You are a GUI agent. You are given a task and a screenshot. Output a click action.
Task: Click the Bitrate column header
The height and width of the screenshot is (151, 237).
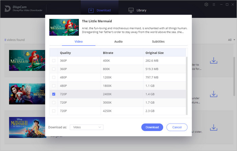tap(108, 53)
